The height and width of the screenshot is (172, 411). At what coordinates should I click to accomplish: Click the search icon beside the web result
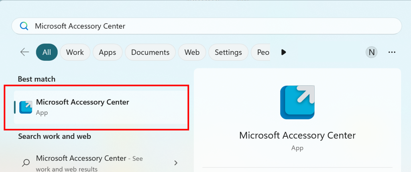26,162
